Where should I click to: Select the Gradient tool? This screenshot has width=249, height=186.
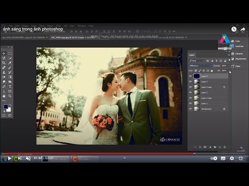tap(10, 77)
